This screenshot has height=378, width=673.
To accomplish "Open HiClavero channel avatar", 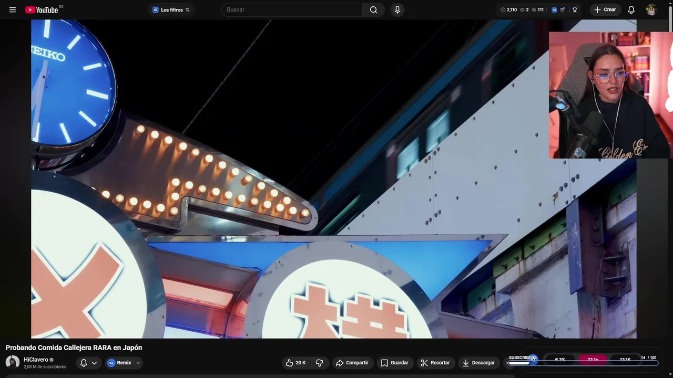I will [13, 362].
